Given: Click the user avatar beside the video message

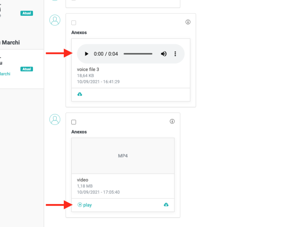Looking at the screenshot, I should click(x=55, y=119).
